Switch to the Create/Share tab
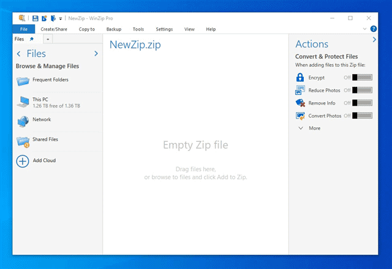Screen dimensions: 392x269 (54, 29)
